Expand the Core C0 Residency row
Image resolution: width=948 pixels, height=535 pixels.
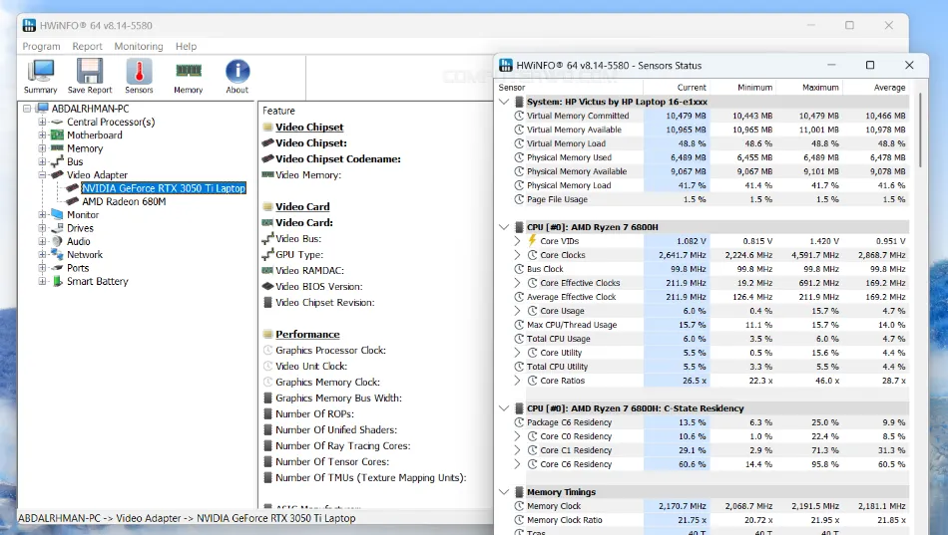(x=517, y=436)
